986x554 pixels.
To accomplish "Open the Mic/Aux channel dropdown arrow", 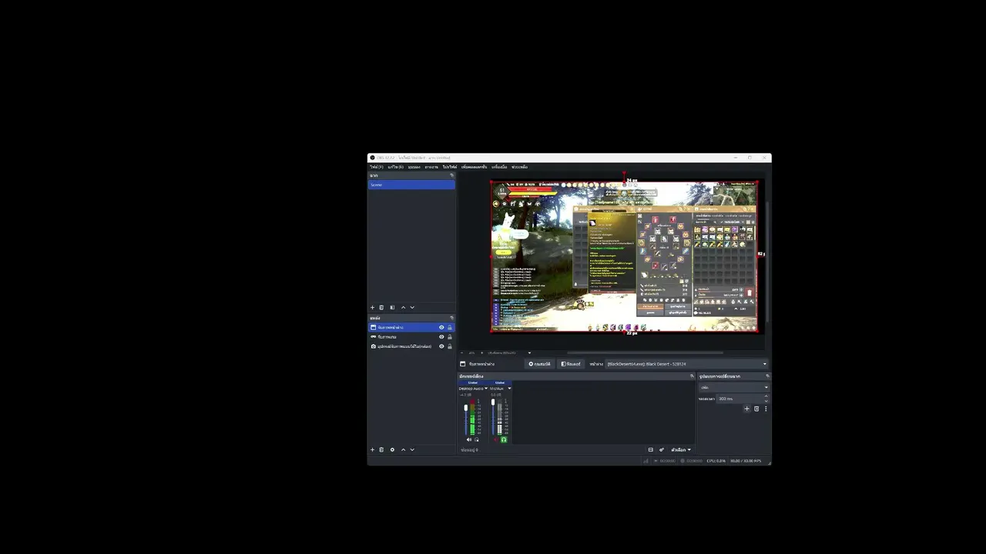I will click(509, 389).
